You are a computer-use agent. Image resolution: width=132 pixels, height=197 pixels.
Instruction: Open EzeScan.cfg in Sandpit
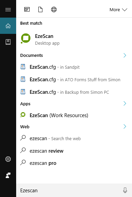tap(74, 67)
